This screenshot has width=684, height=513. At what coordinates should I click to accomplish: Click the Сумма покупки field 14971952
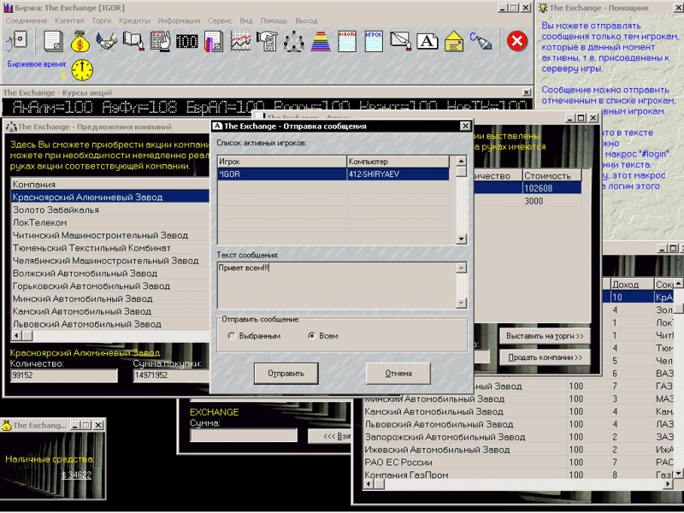[x=172, y=375]
